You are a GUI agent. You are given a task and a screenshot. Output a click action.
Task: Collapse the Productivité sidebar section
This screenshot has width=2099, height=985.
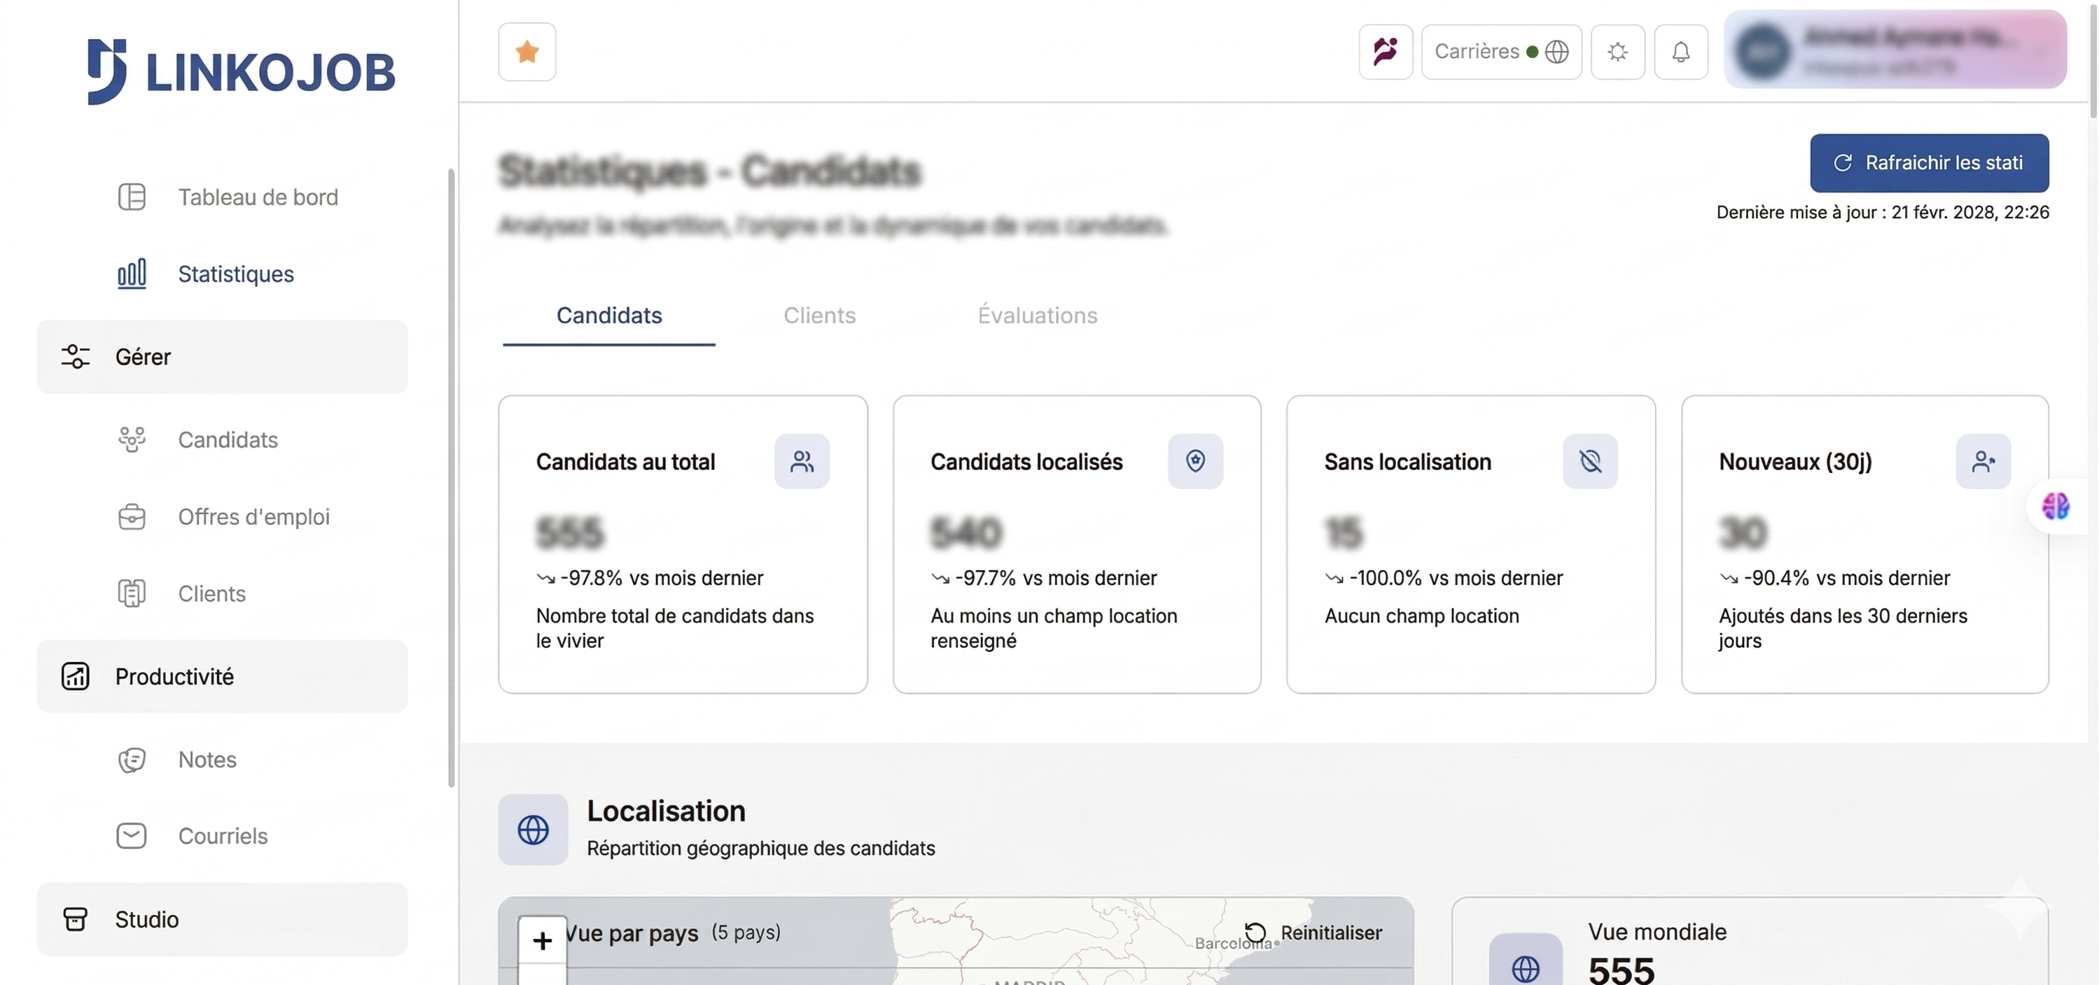[x=222, y=676]
